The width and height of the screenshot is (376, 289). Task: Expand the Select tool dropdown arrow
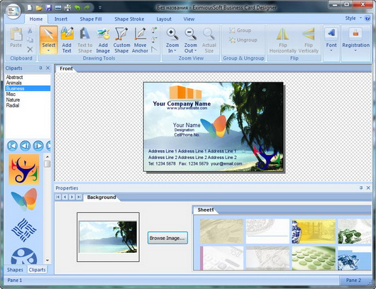click(x=49, y=50)
